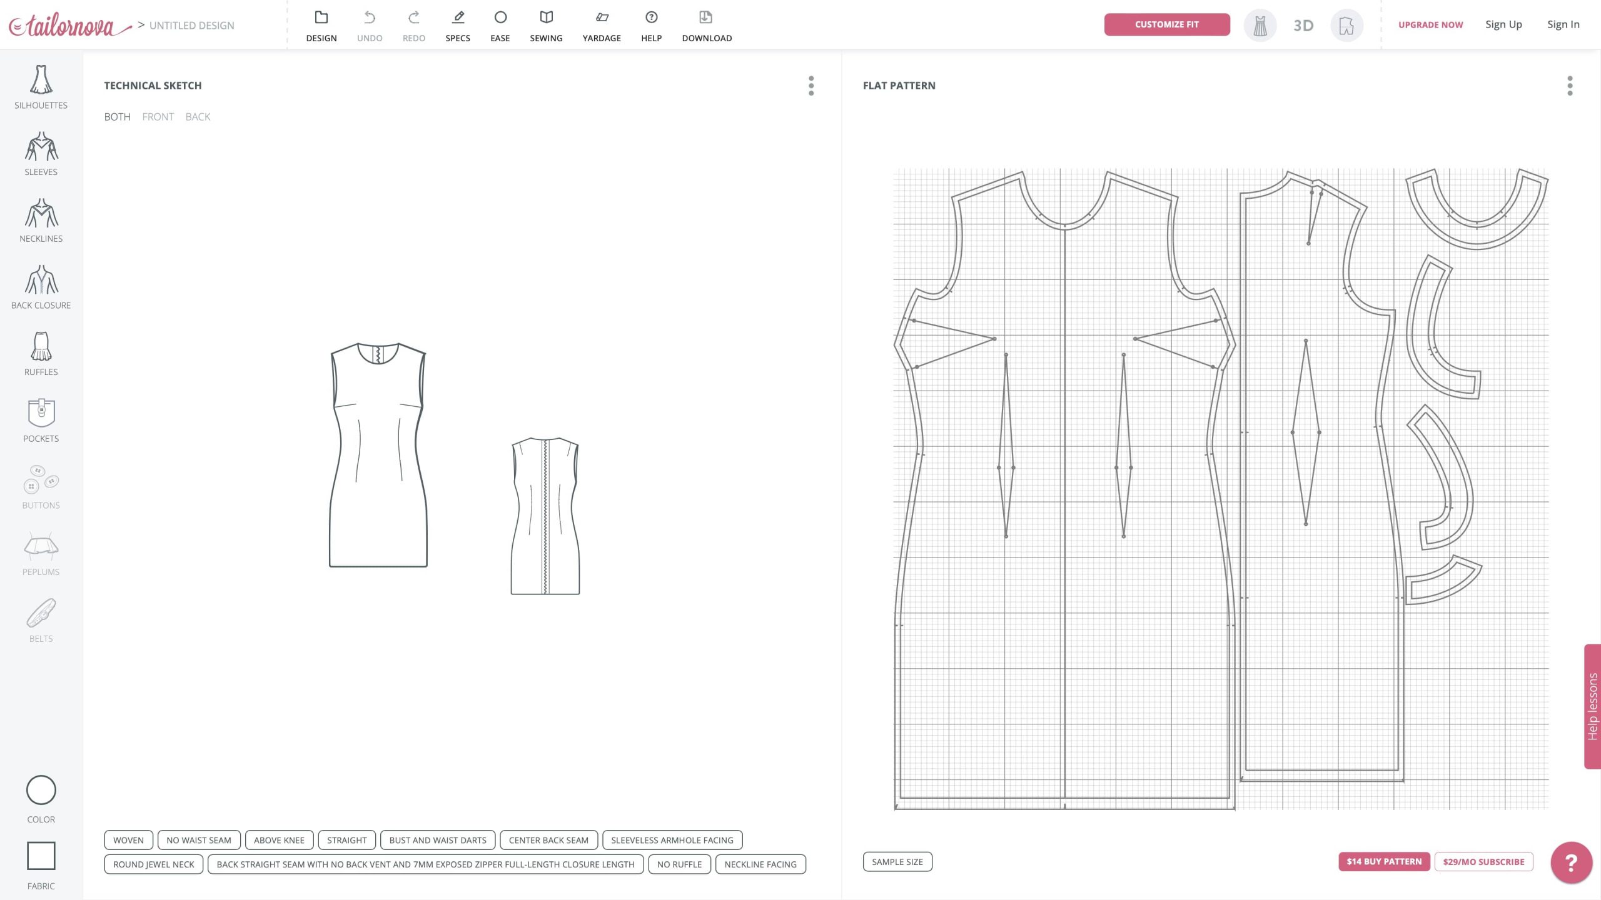The height and width of the screenshot is (900, 1601).
Task: Open the Sewing instructions icon
Action: (x=545, y=25)
